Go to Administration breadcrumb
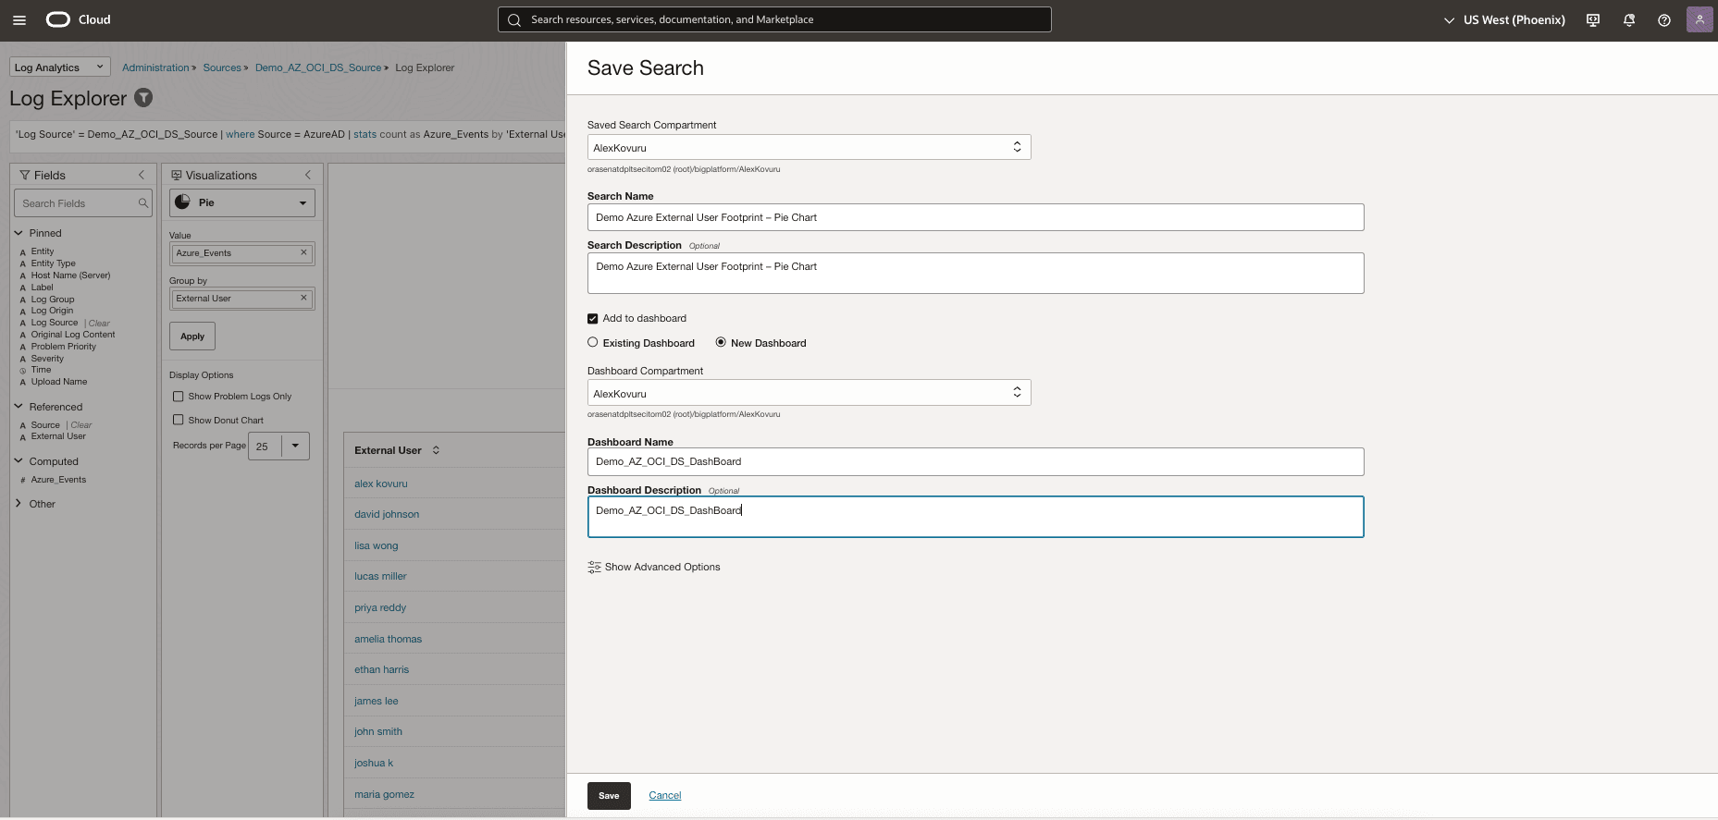This screenshot has width=1718, height=820. click(x=155, y=67)
